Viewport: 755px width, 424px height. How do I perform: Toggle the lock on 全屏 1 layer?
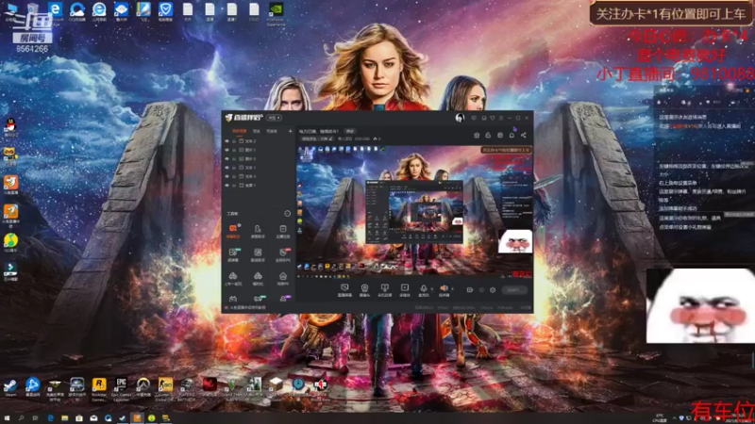(x=234, y=185)
